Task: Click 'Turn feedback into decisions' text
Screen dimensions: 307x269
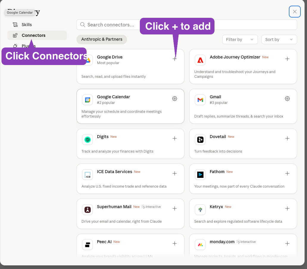Action: [218, 151]
